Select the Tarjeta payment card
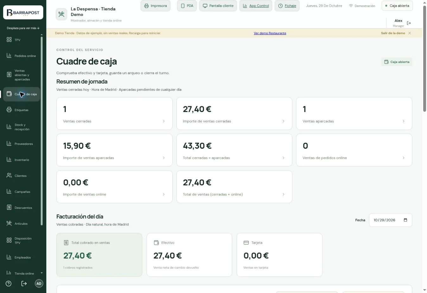This screenshot has height=293, width=427. pyautogui.click(x=279, y=255)
